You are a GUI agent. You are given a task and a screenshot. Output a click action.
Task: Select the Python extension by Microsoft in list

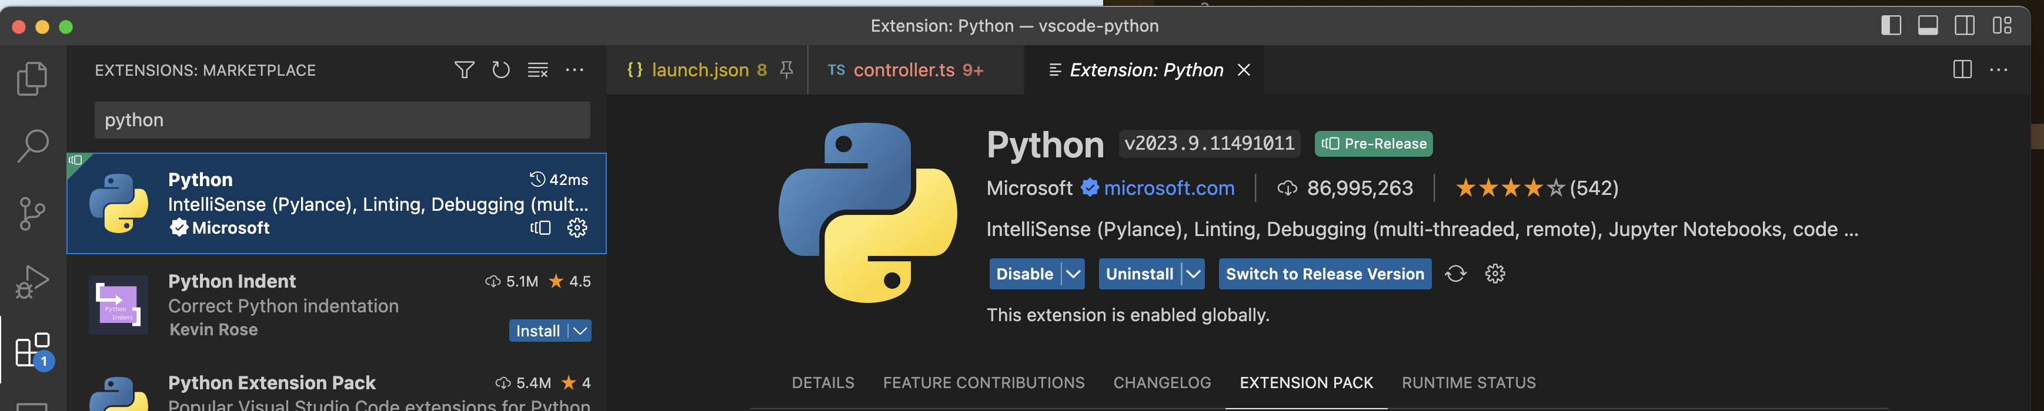click(336, 204)
